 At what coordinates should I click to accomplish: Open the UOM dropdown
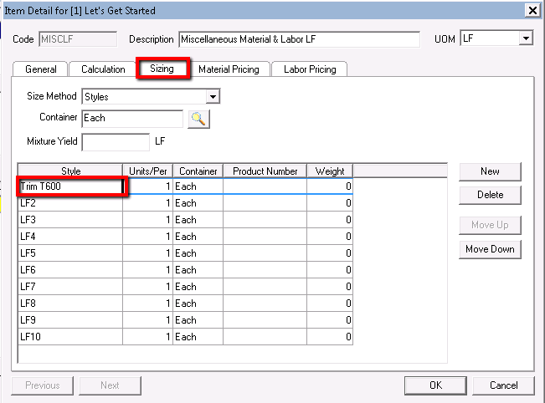(526, 38)
